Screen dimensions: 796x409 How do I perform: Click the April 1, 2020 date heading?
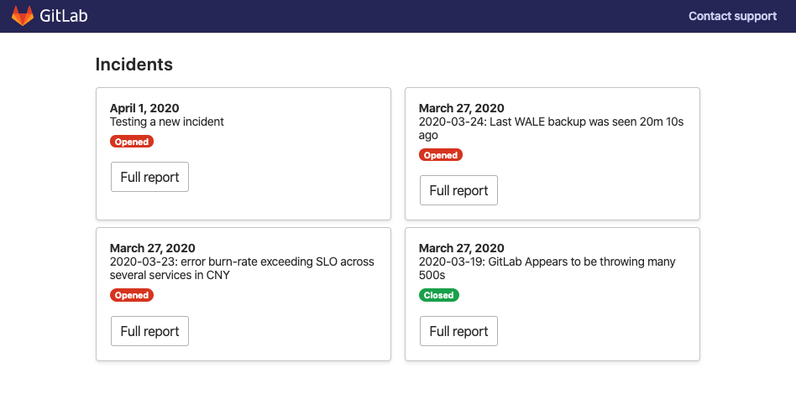click(144, 108)
